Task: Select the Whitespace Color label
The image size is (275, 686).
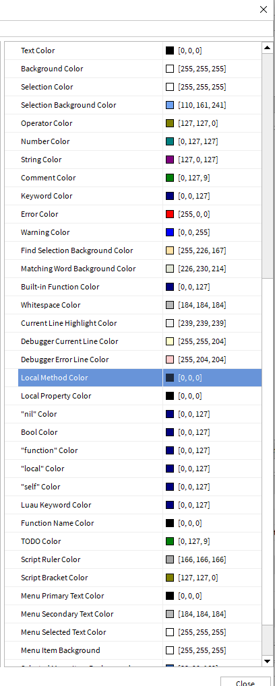Action: coord(51,305)
